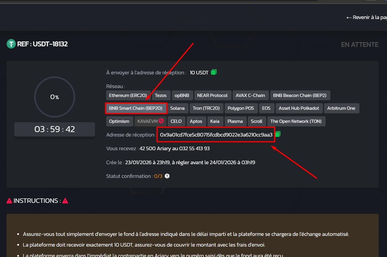Click the left warning icon beside INSTRUCTIONS
Screen dimensions: 387x257
(x=9, y=201)
